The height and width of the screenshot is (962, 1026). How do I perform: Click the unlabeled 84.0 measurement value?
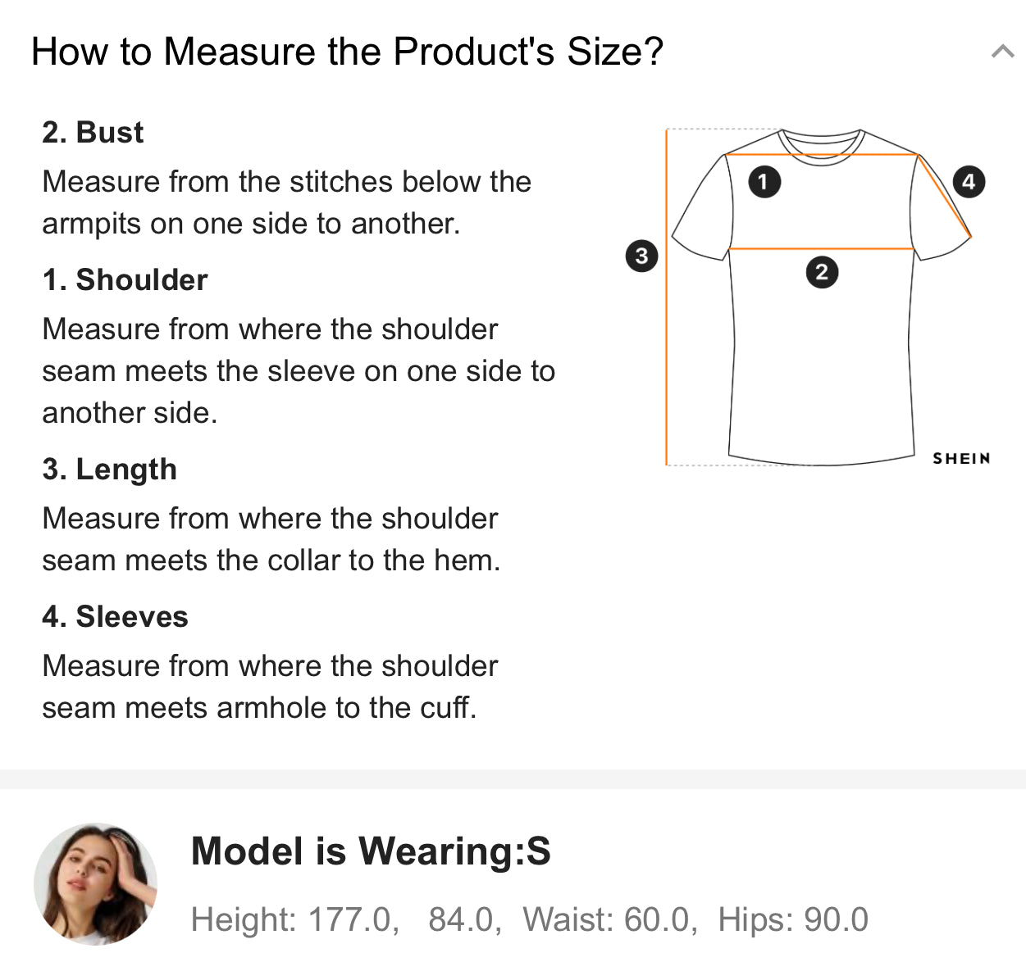(464, 919)
